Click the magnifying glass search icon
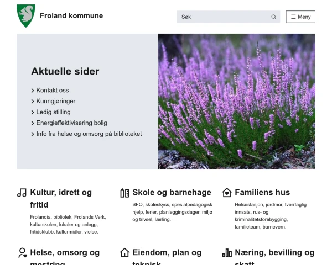The image size is (332, 265). tap(273, 17)
